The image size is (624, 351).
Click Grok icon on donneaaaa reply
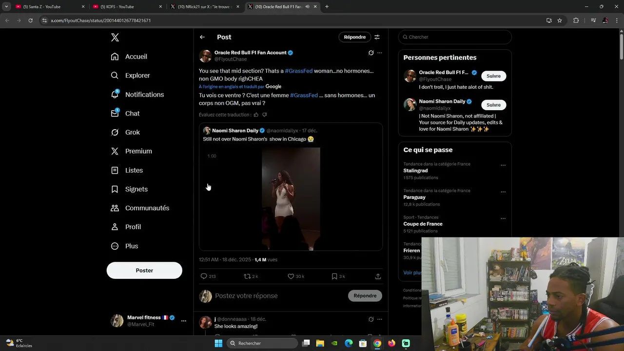click(371, 319)
